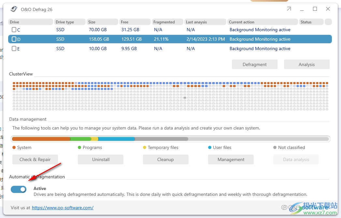
Task: Check the checkbox for drive C
Action: (x=14, y=30)
